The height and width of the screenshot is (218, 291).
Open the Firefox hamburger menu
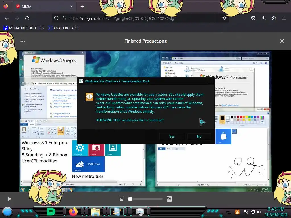pos(284,18)
